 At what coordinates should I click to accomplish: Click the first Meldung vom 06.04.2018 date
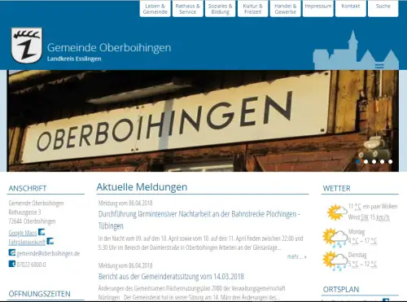(125, 203)
